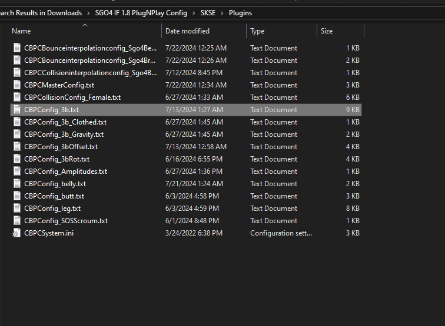Click Configuration sett... type cell
The width and height of the screenshot is (445, 326).
[x=281, y=233]
